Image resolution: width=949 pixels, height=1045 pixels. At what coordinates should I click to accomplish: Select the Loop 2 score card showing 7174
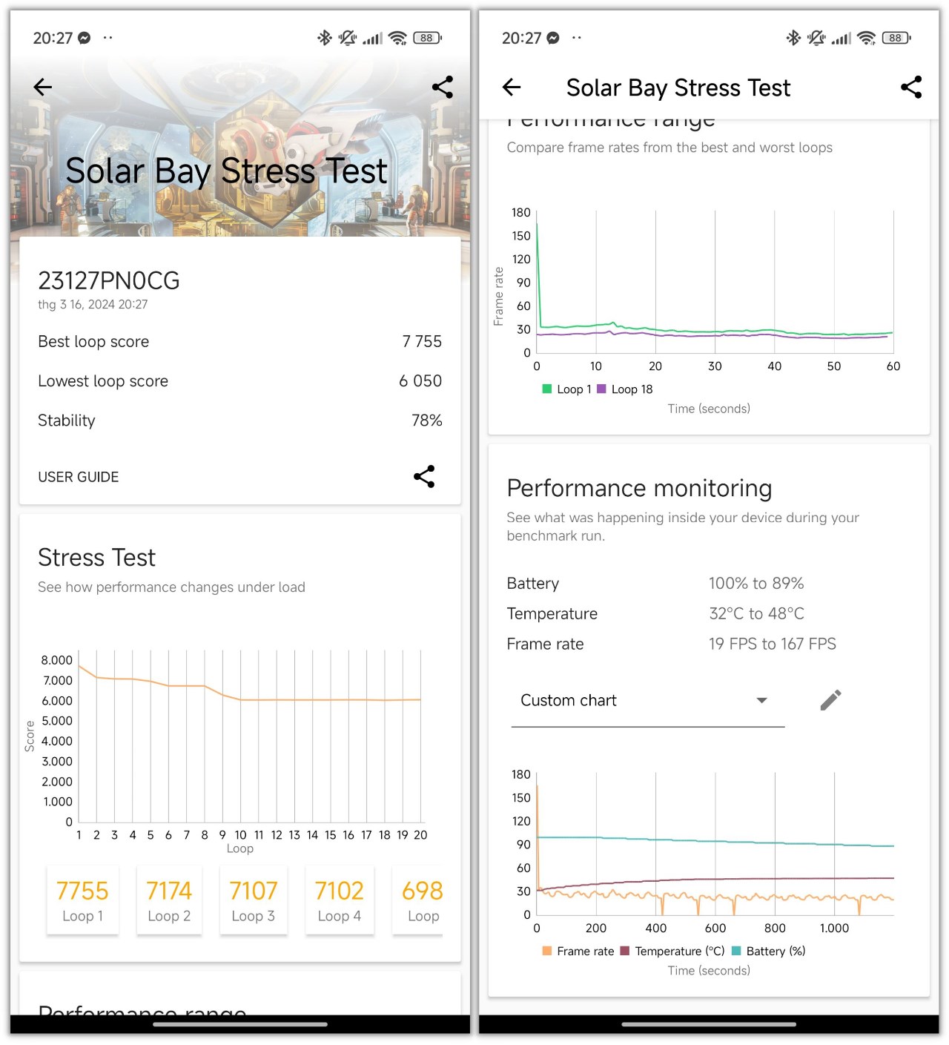168,900
